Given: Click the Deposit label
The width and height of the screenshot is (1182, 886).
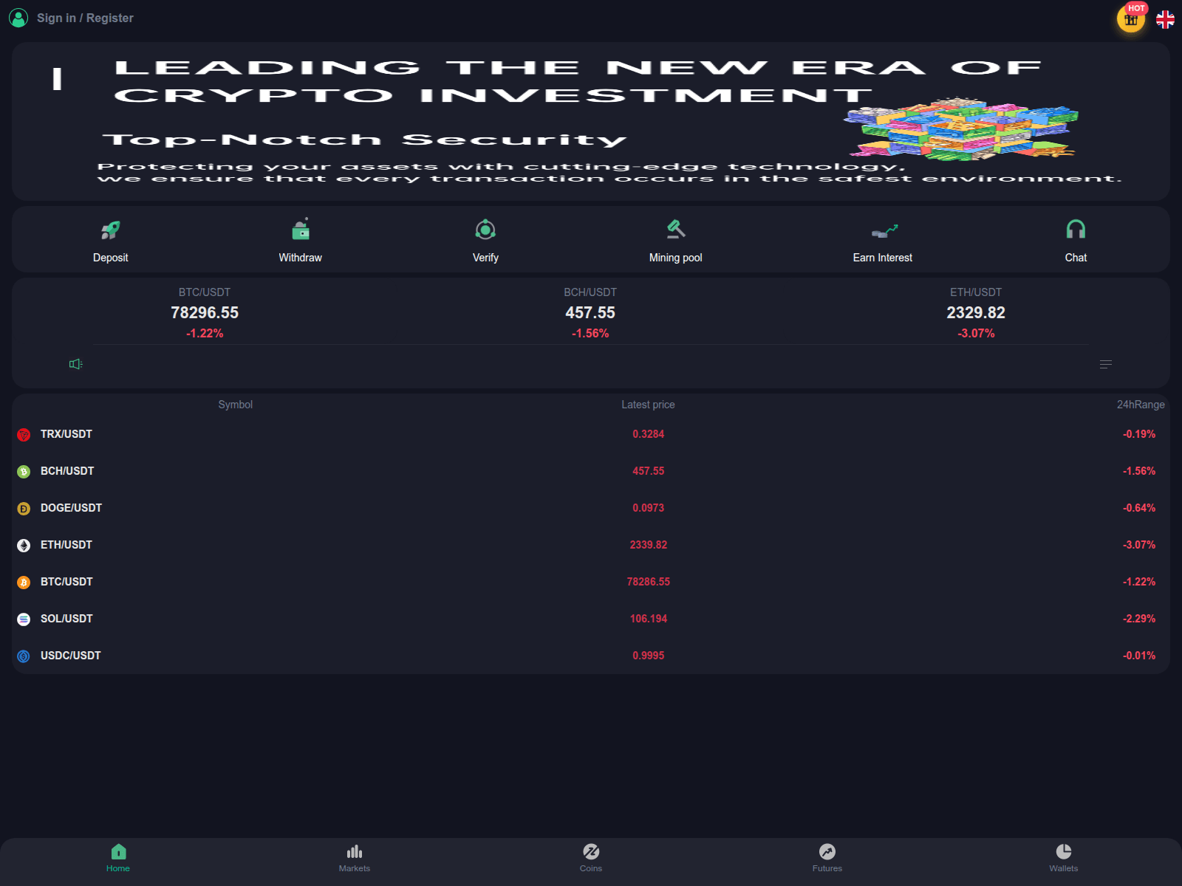Looking at the screenshot, I should 111,258.
